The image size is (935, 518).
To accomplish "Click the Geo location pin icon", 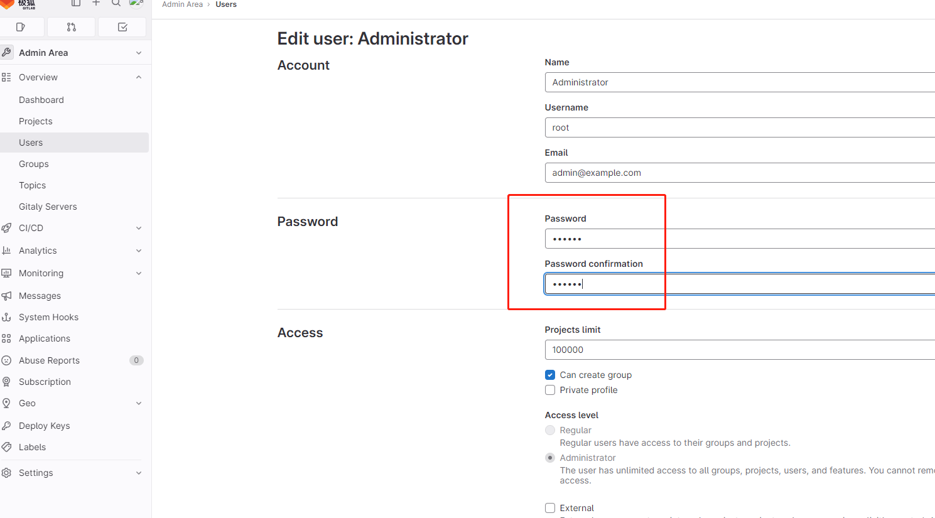I will click(6, 403).
